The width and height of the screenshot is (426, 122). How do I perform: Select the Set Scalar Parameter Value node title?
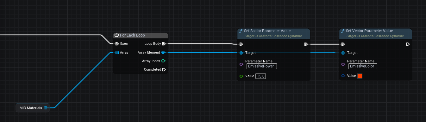(267, 31)
